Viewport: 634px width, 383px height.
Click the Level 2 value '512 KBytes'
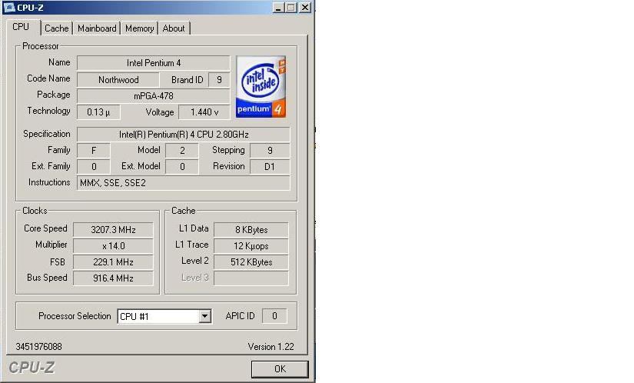tap(251, 262)
